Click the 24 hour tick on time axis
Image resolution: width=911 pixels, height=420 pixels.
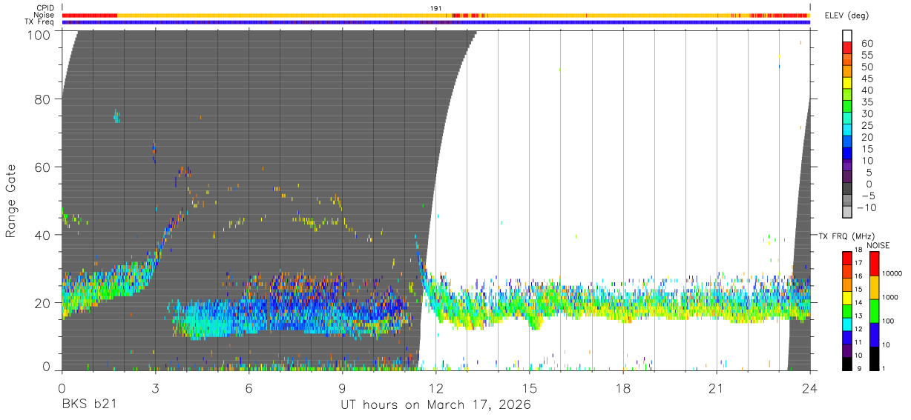coord(810,388)
